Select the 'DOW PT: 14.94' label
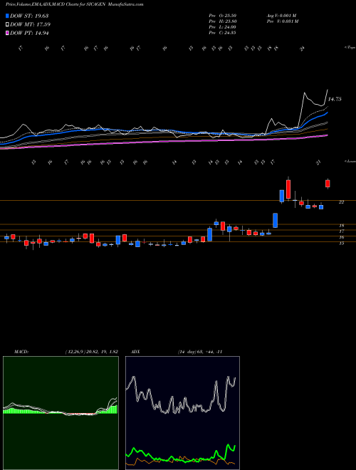This screenshot has height=470, width=356. tap(29, 33)
